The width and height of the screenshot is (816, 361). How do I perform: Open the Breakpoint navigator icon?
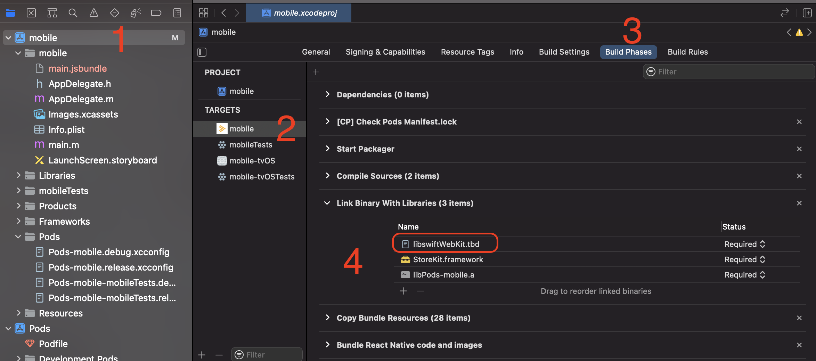[156, 13]
